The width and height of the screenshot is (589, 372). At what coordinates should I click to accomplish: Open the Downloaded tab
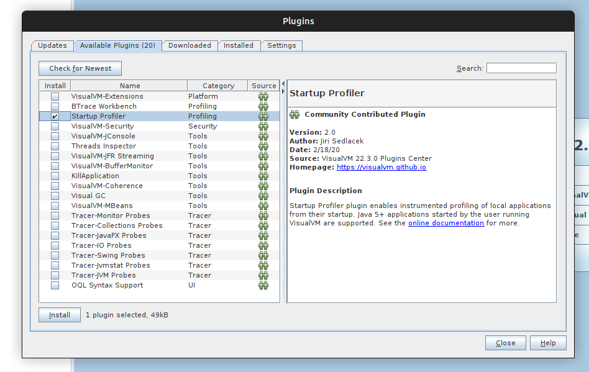click(x=189, y=45)
